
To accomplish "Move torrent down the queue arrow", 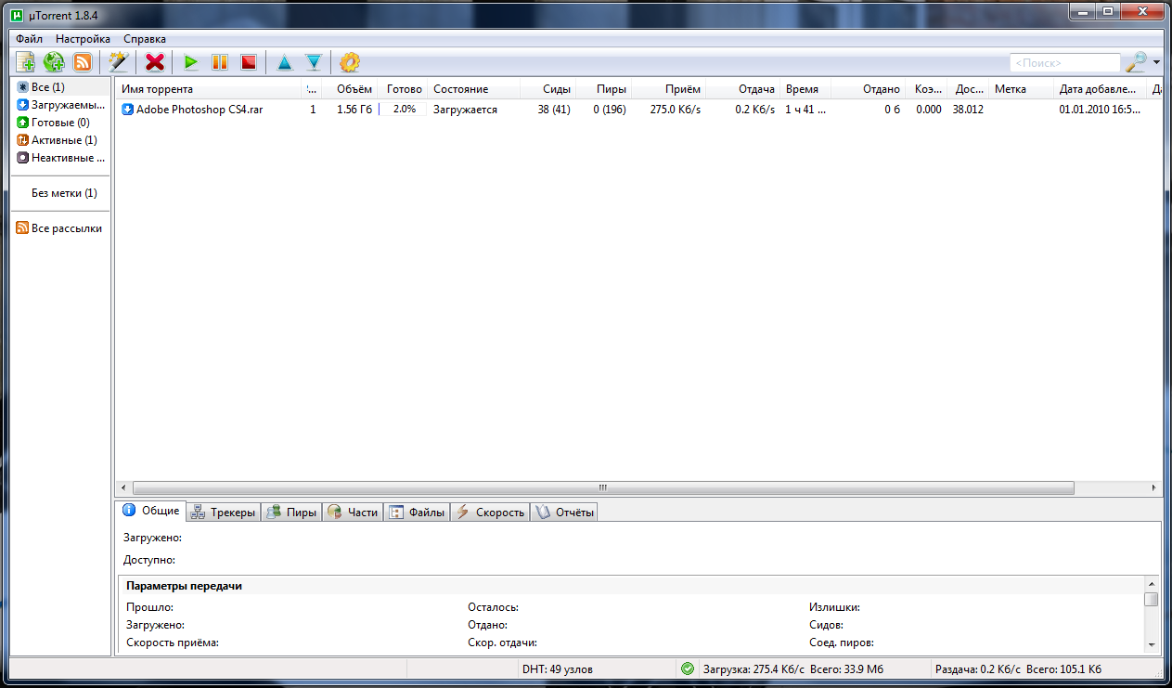I will coord(314,62).
